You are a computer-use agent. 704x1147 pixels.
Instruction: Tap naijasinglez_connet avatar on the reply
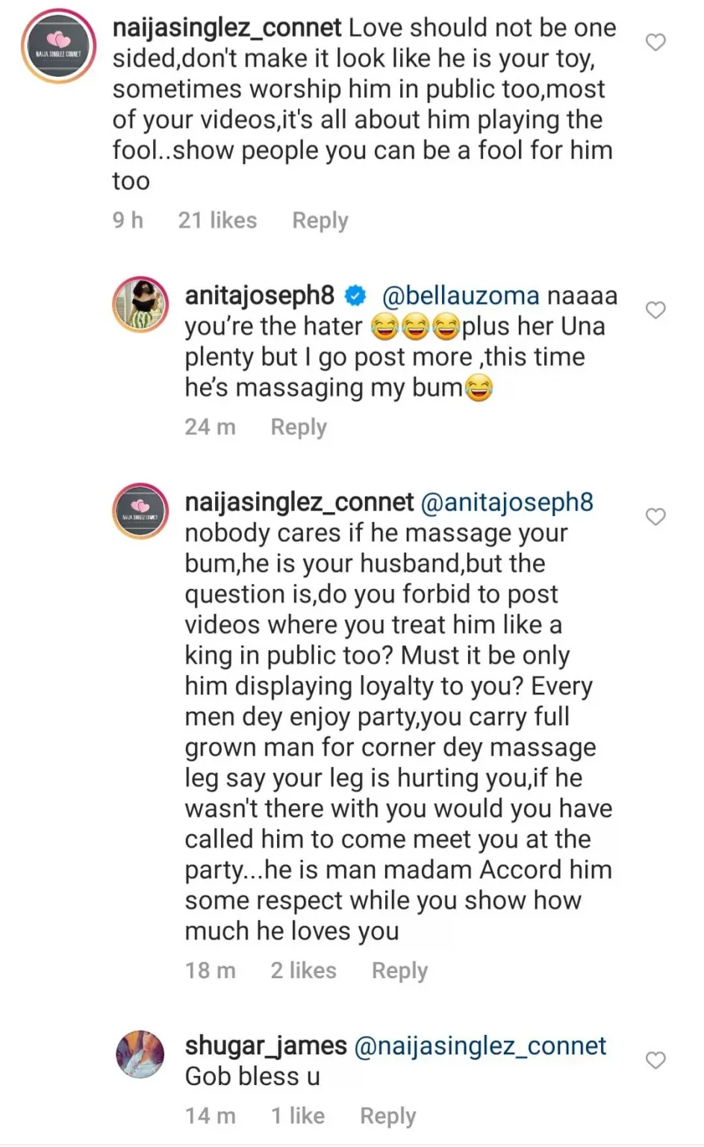coord(140,511)
